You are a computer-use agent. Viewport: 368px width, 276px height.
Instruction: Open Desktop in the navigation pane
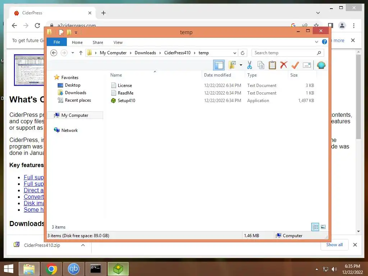(x=73, y=85)
